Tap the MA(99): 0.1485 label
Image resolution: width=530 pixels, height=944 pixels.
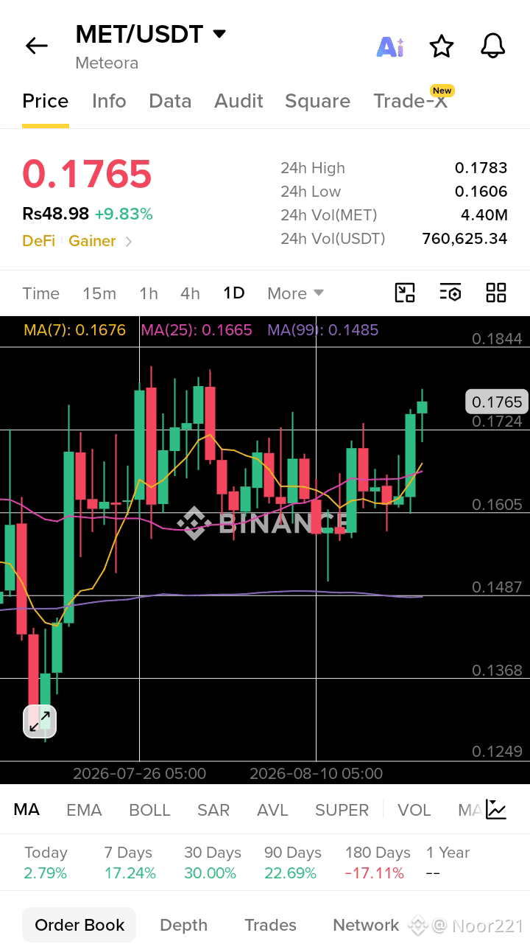pos(323,330)
